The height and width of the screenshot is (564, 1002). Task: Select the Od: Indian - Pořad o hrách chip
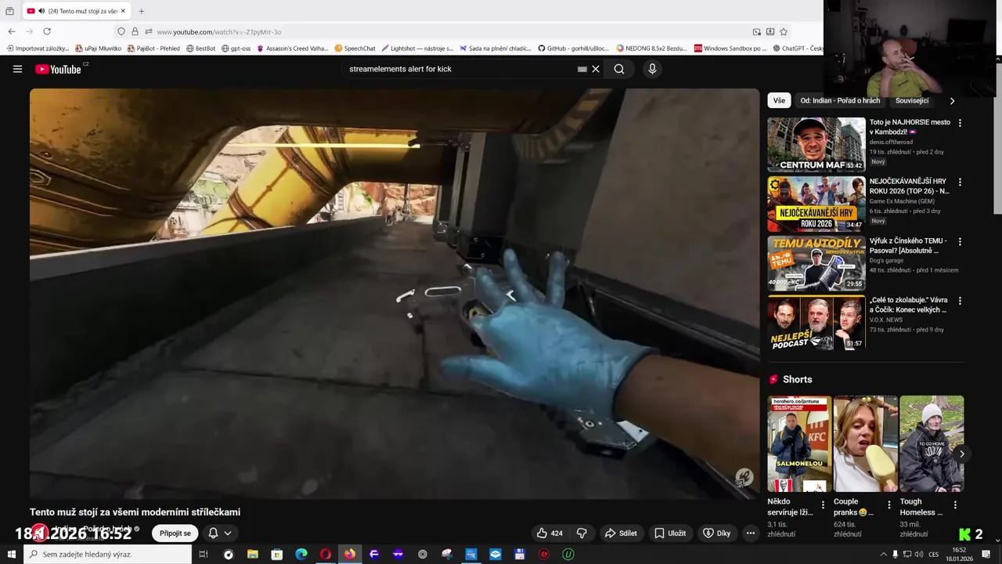[x=840, y=100]
